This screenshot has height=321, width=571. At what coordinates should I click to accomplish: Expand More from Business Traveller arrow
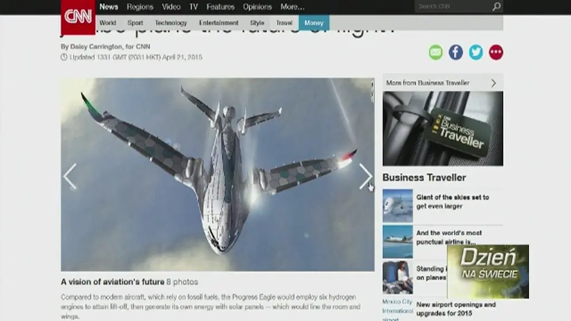click(493, 83)
